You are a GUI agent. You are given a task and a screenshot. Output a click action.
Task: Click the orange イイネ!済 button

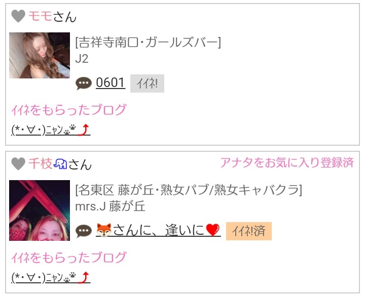[x=249, y=231]
